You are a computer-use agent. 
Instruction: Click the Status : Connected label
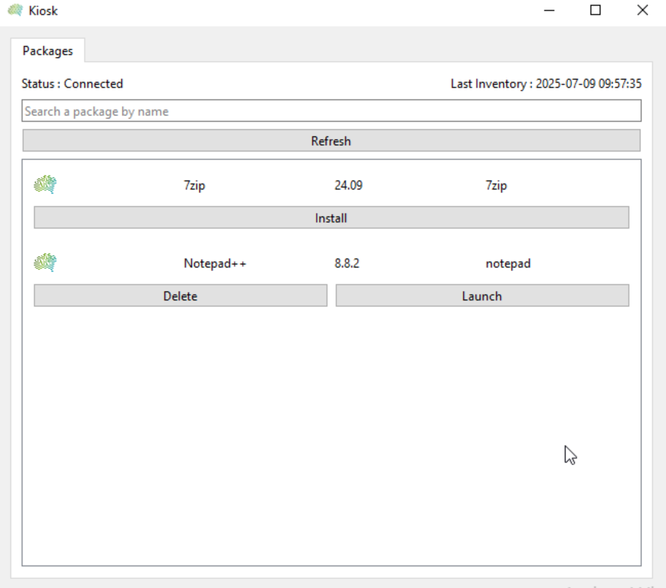click(72, 84)
